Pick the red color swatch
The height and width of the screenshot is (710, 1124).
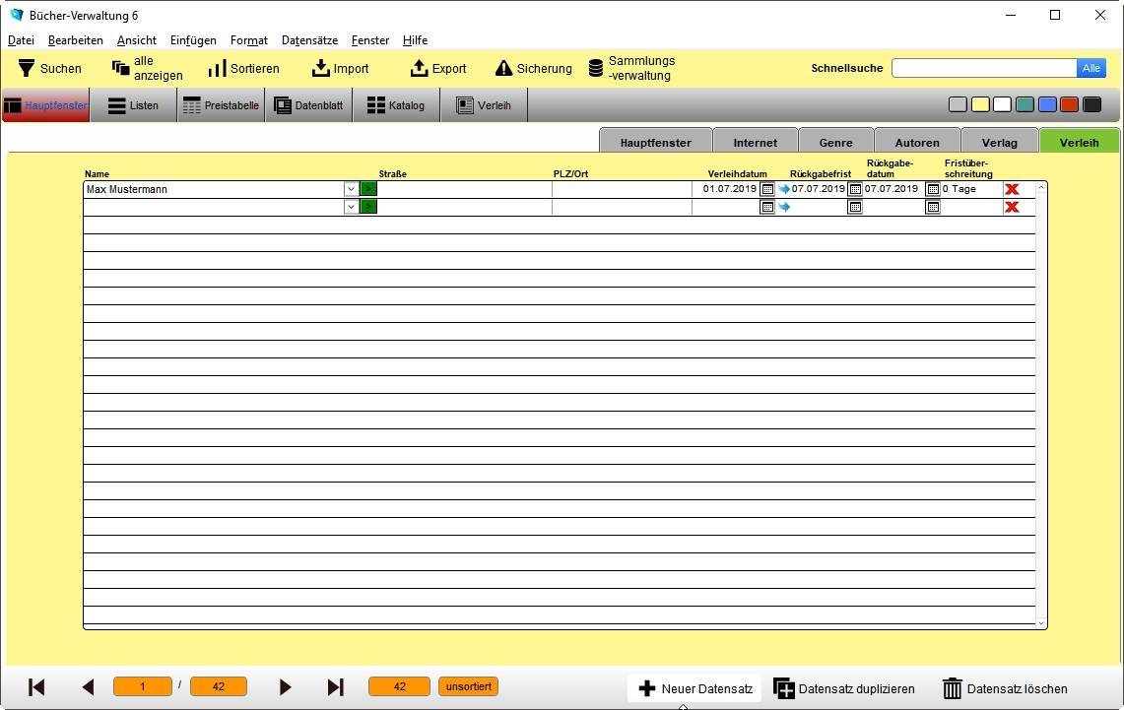(x=1069, y=105)
